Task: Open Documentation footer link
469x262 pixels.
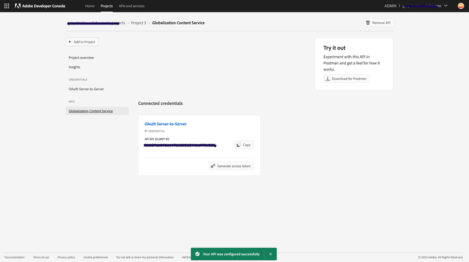Action: tap(14, 257)
